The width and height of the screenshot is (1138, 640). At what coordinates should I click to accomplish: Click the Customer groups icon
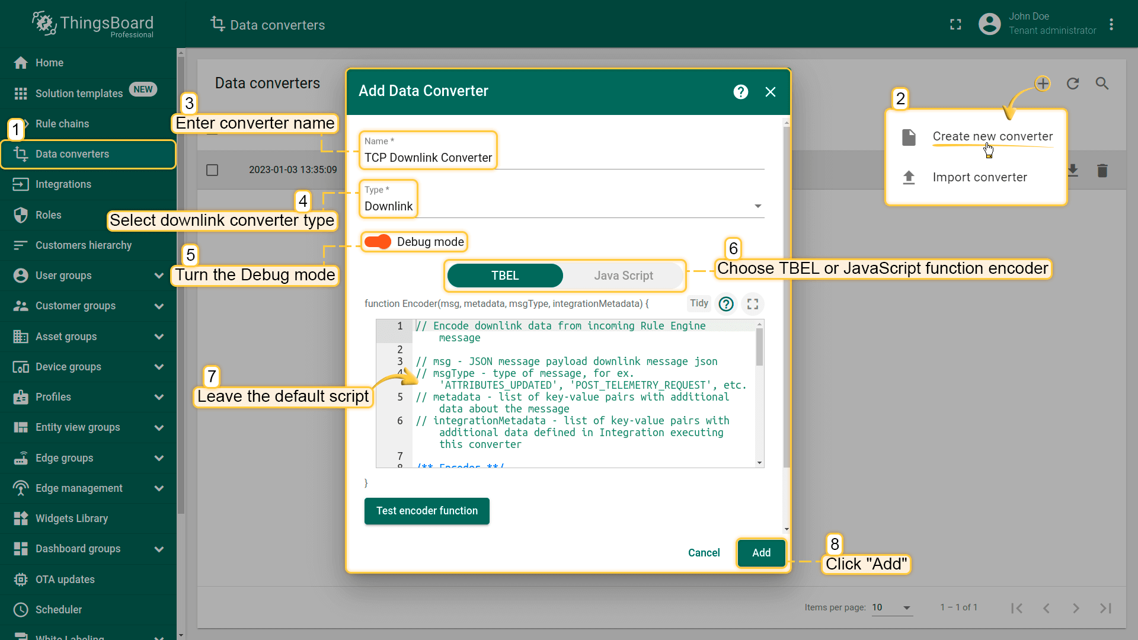click(x=21, y=306)
